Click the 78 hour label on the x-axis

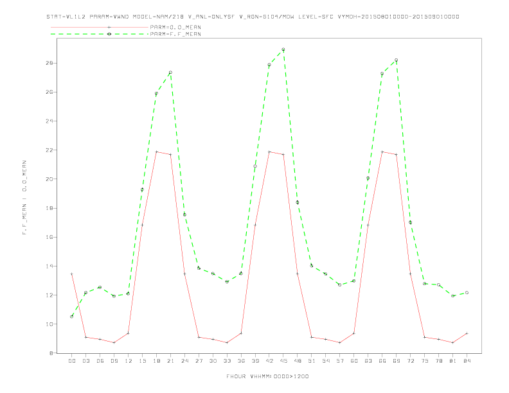[438, 361]
